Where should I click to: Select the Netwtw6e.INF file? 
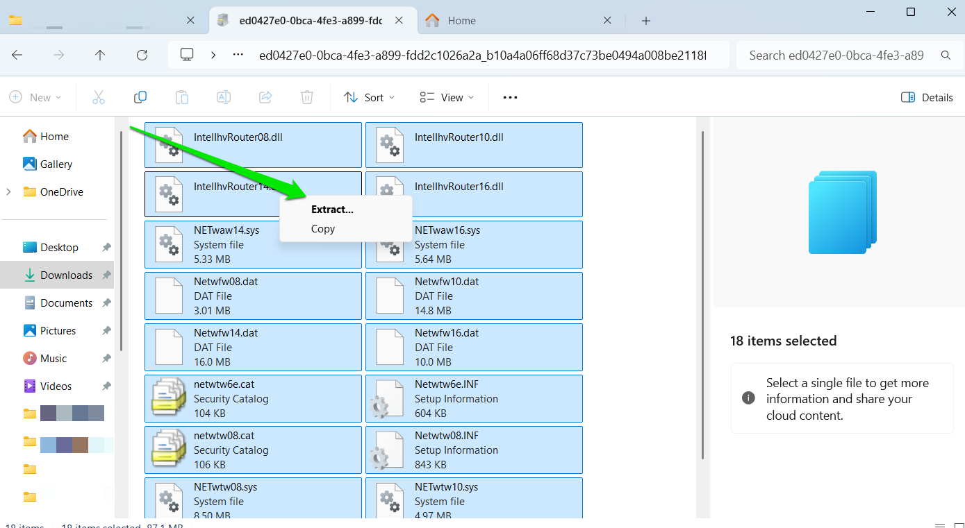click(474, 399)
